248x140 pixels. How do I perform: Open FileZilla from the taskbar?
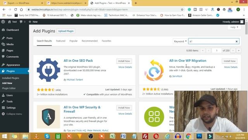coord(145,136)
